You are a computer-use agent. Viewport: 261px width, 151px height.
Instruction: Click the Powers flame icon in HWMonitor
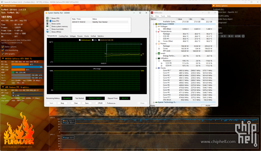pyautogui.click(x=159, y=43)
